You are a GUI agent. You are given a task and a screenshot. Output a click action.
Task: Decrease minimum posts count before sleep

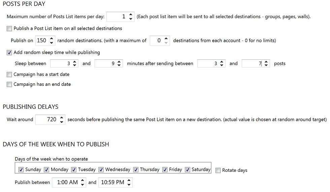pyautogui.click(x=222, y=65)
